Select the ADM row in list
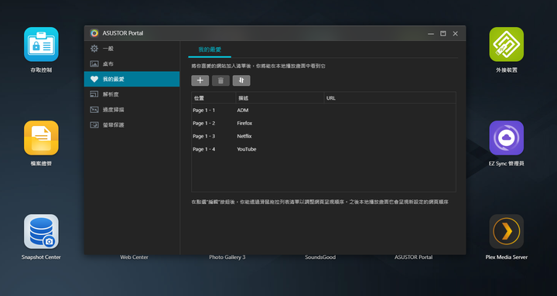Viewport: 557px width, 296px height. pyautogui.click(x=323, y=111)
